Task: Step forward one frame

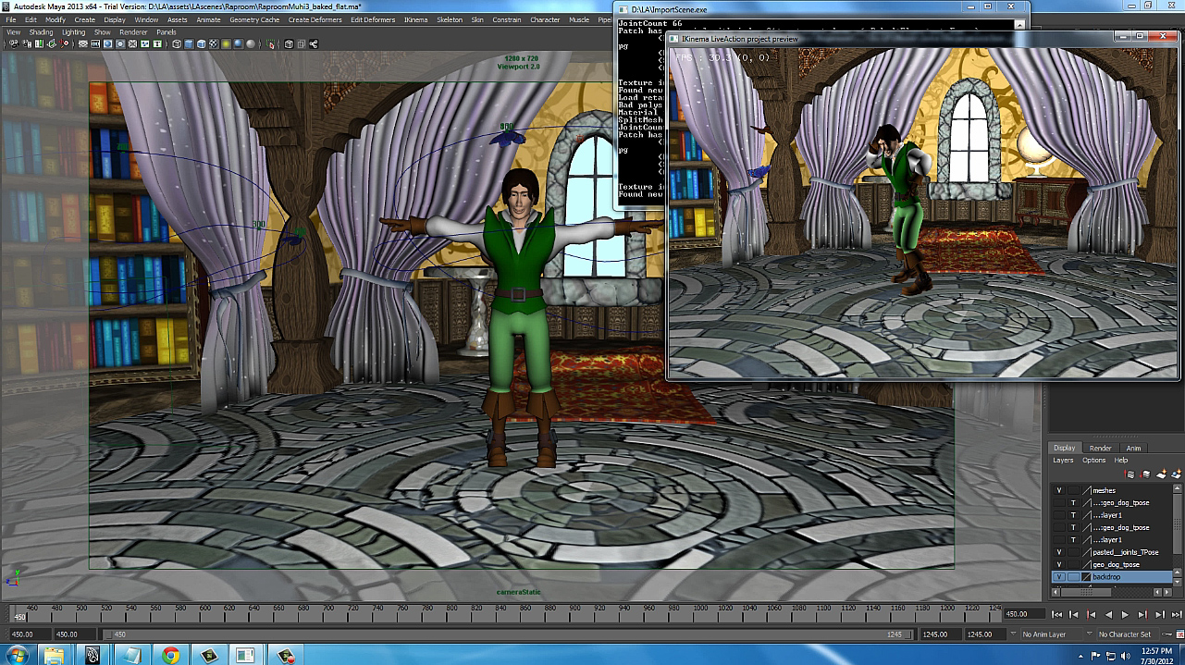Action: tap(1160, 614)
